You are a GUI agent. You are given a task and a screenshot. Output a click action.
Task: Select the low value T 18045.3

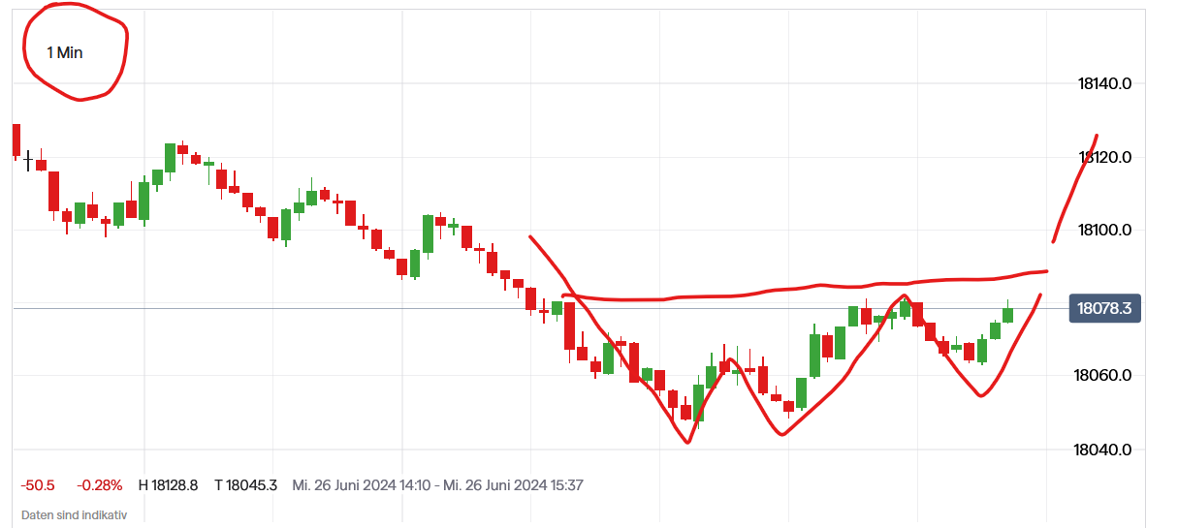click(x=246, y=484)
